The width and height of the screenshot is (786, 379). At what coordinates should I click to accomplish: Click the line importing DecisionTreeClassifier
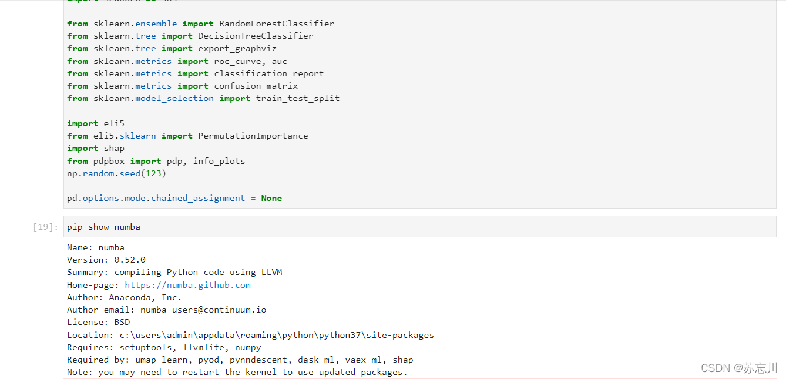(190, 36)
